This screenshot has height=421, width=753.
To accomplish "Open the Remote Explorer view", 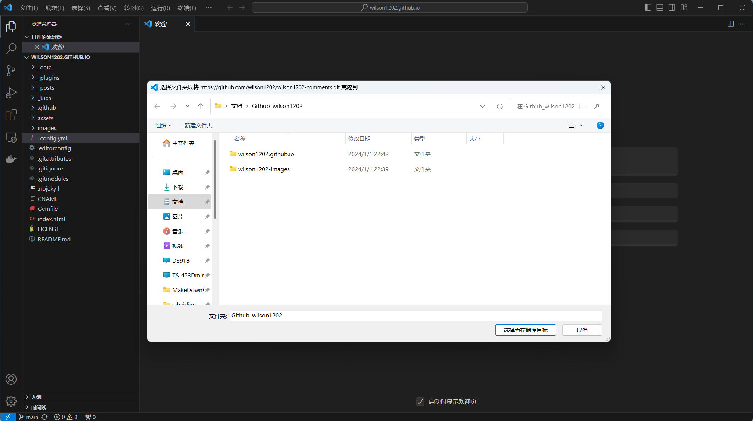I will (11, 137).
